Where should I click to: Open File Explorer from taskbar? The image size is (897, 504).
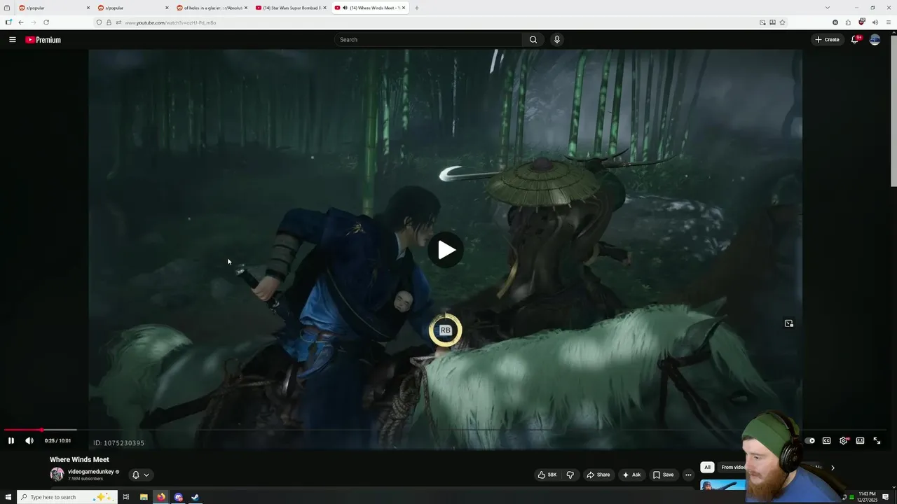(x=144, y=497)
